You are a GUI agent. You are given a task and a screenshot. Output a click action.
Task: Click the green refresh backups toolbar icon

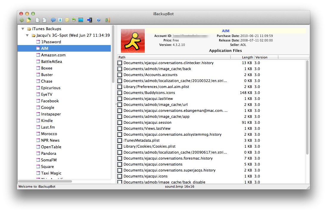click(21, 20)
